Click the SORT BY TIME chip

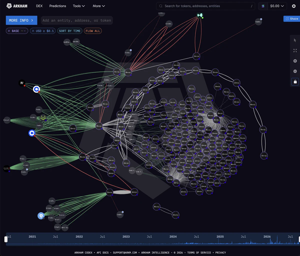(70, 31)
